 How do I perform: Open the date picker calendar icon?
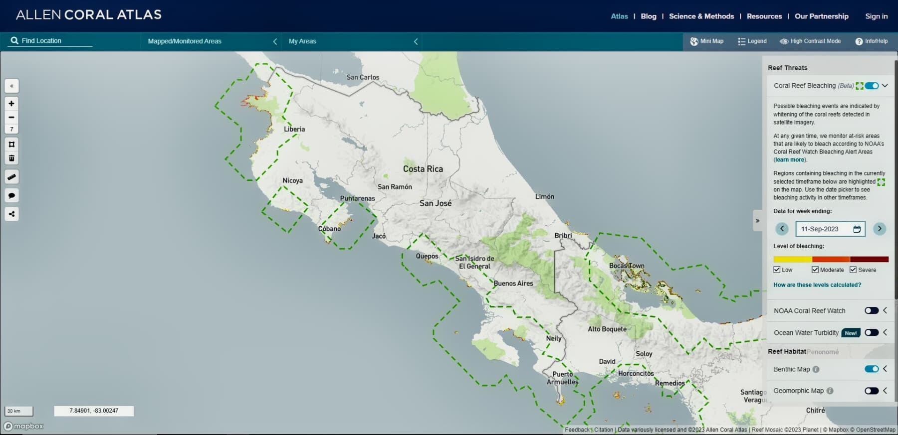[857, 229]
